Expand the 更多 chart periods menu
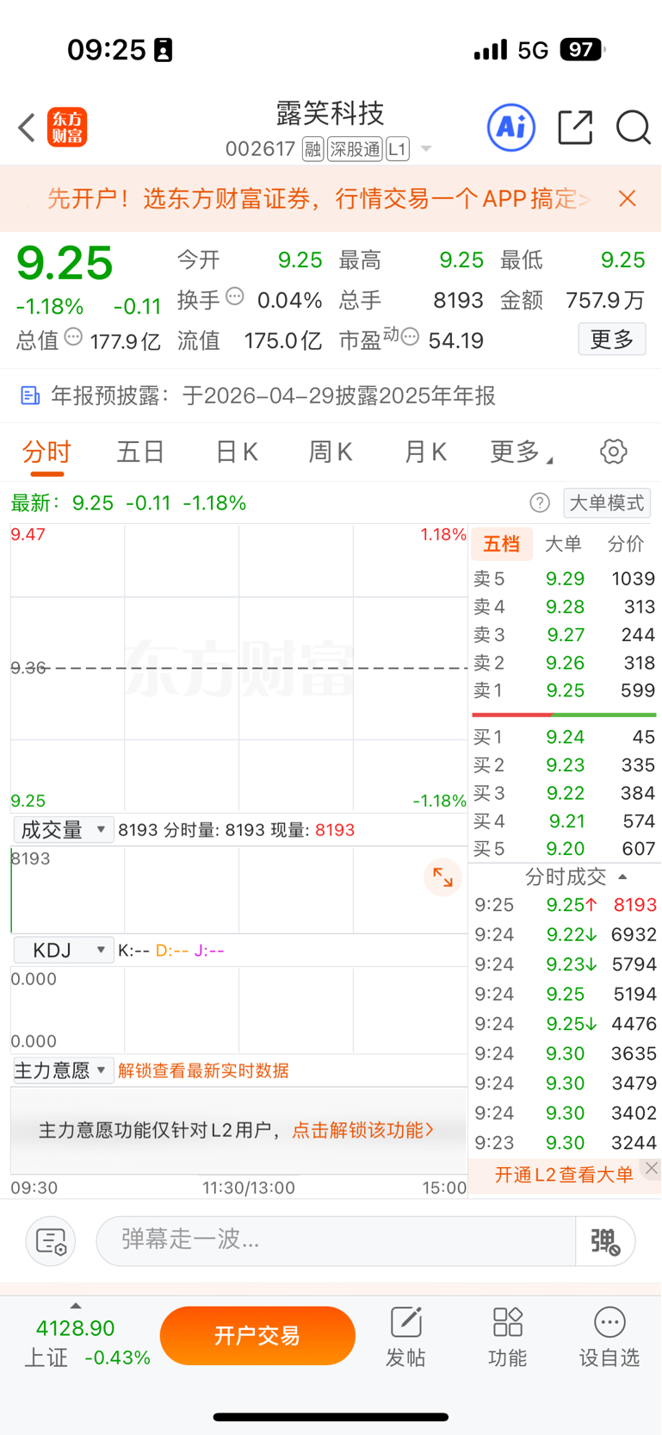662x1435 pixels. [521, 452]
